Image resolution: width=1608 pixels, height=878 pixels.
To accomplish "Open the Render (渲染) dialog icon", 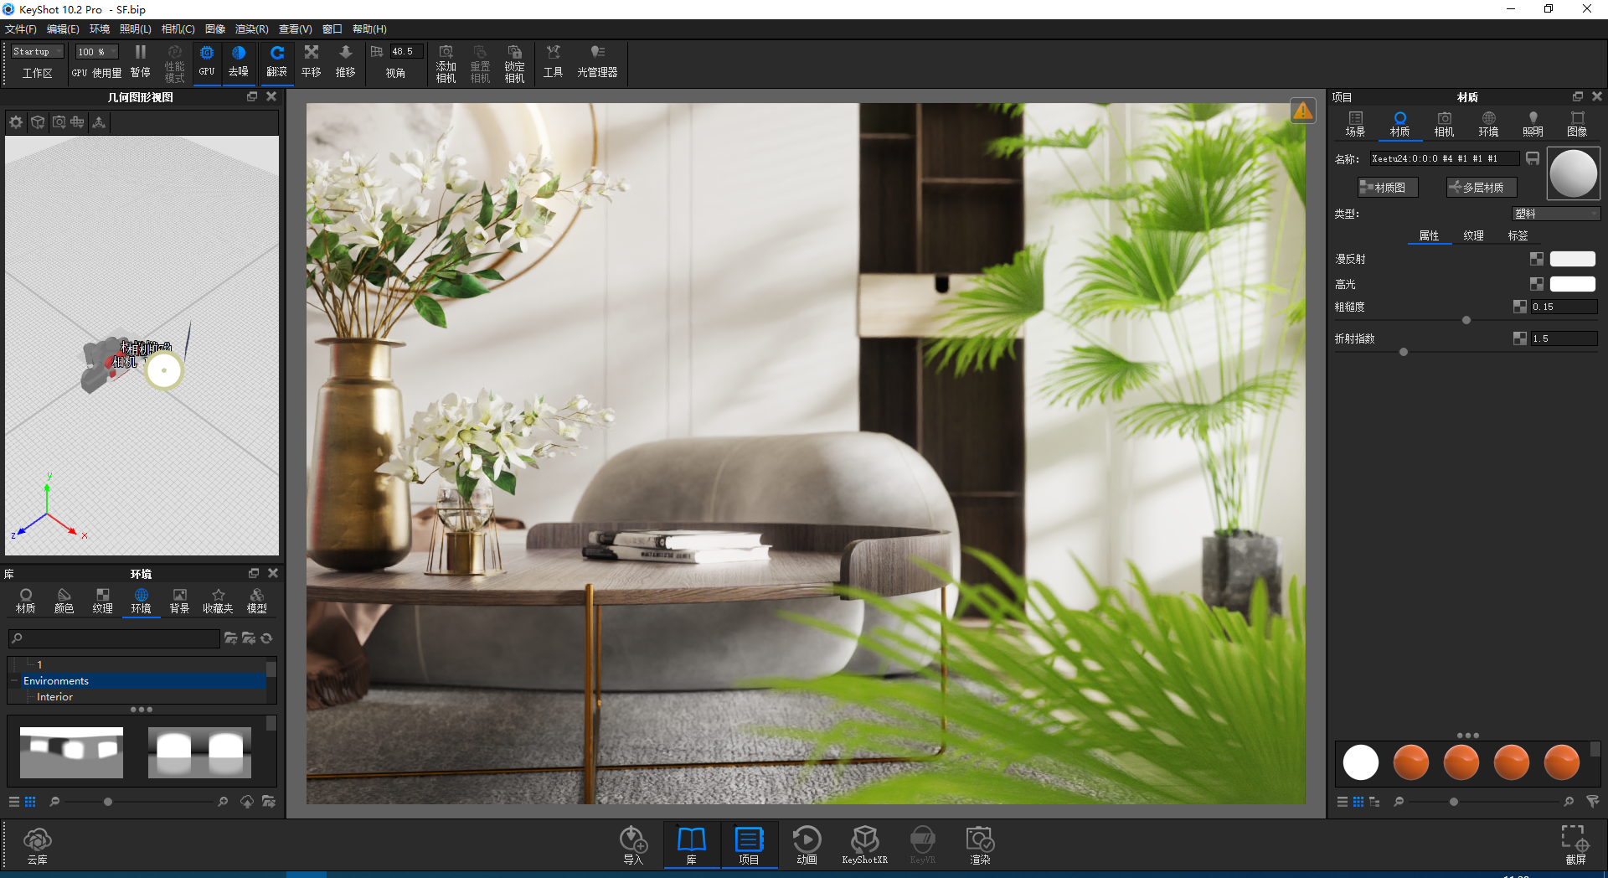I will click(979, 844).
